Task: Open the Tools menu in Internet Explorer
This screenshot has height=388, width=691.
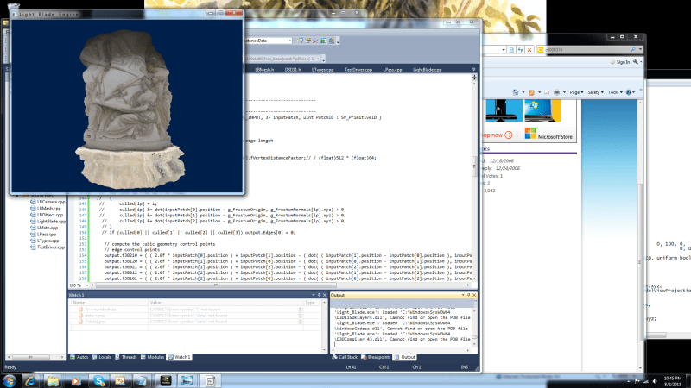Action: 616,91
